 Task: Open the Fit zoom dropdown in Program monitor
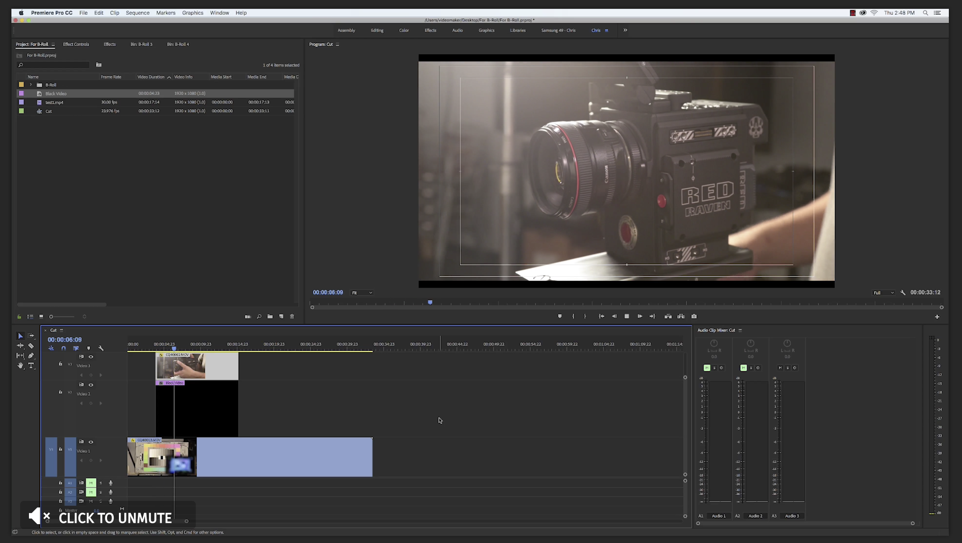362,292
